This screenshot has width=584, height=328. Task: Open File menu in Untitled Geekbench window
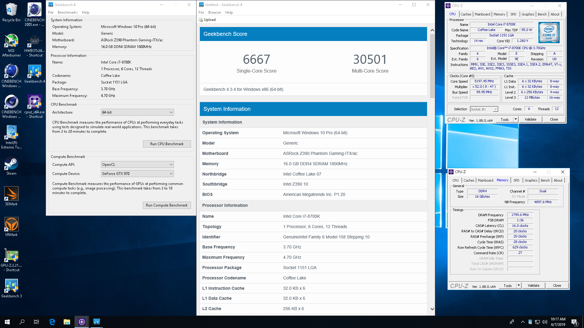tap(201, 12)
